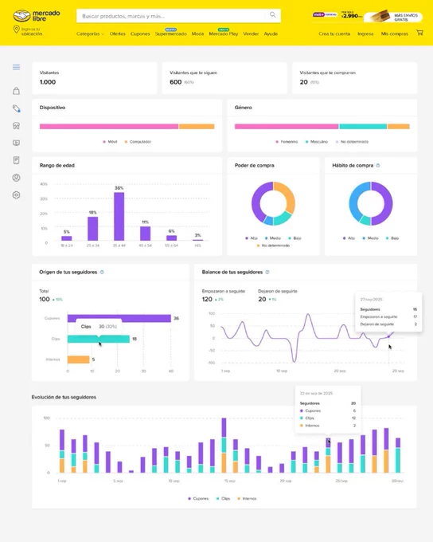
Task: Open the Ayuda menu item
Action: tap(271, 33)
